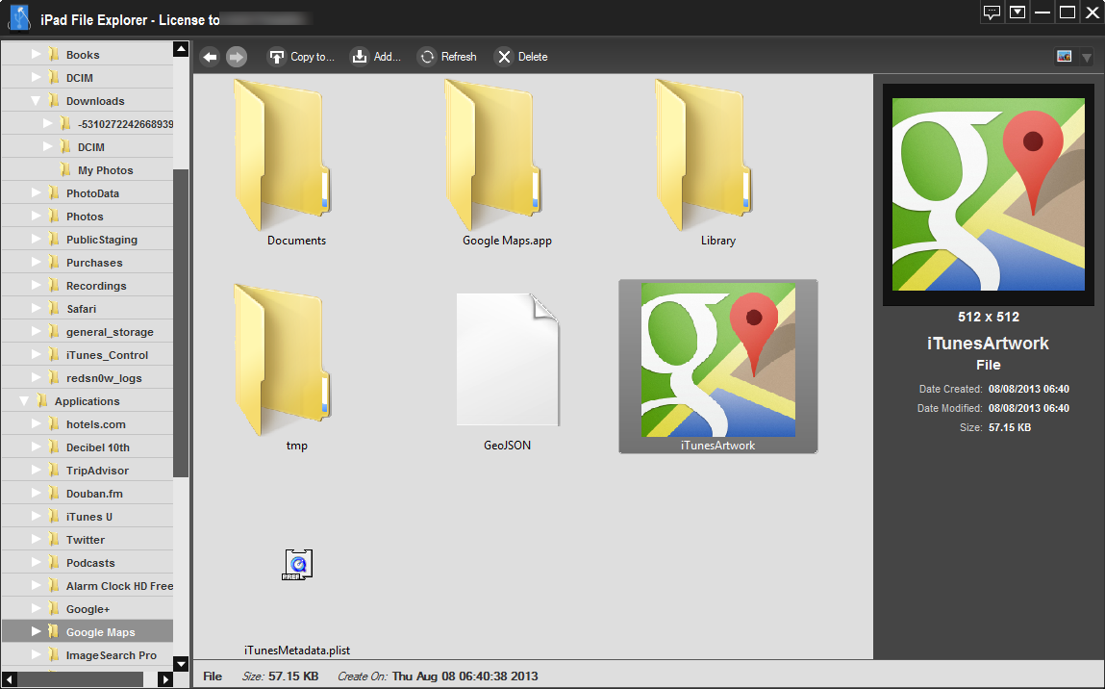The width and height of the screenshot is (1105, 689).
Task: Collapse the Applications tree node
Action: click(25, 401)
